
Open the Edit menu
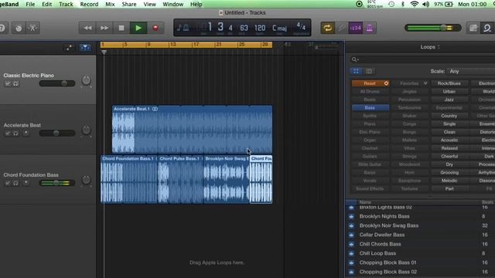click(46, 4)
